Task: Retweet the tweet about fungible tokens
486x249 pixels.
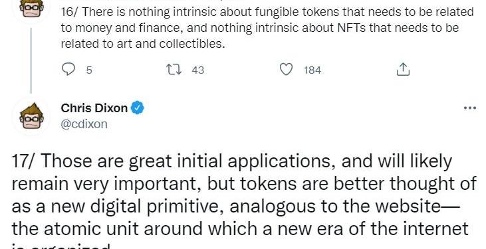Action: 174,69
